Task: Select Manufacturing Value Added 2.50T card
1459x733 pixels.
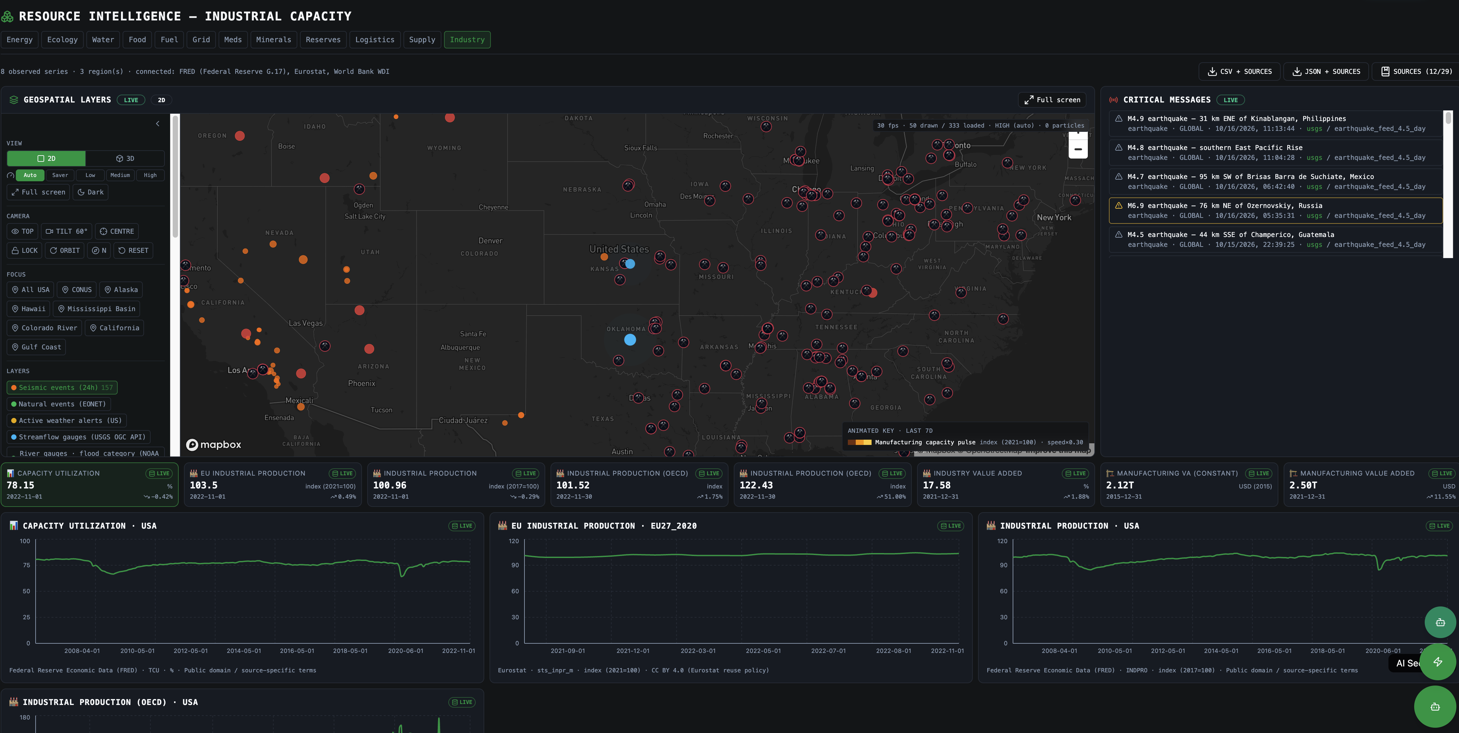Action: tap(1371, 485)
